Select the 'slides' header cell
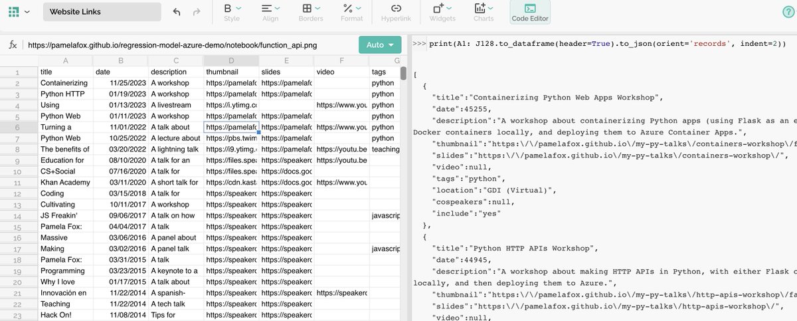The image size is (797, 321). tap(286, 72)
